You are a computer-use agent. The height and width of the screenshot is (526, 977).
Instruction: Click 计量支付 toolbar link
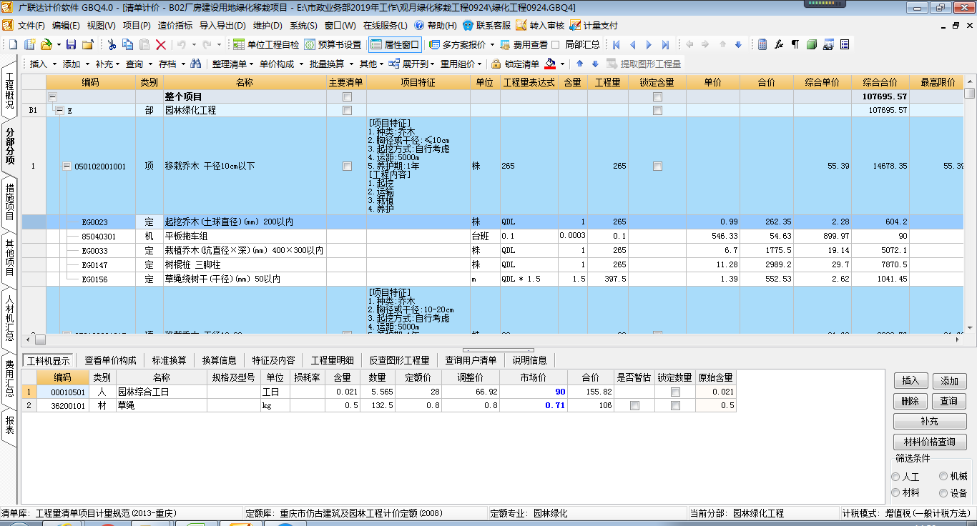594,26
